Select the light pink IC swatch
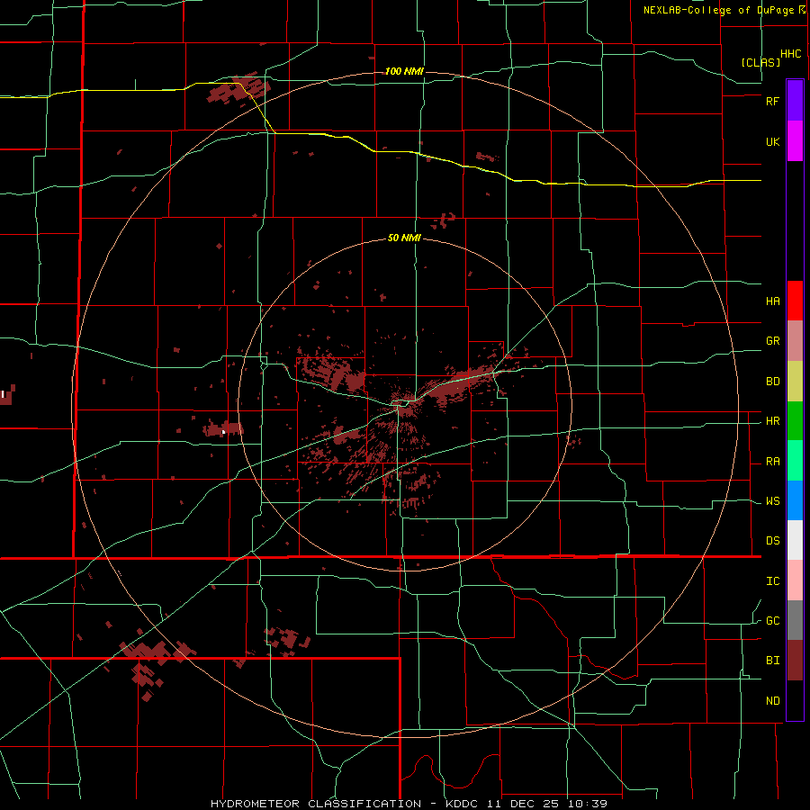Screen dimensions: 810x810 [x=795, y=580]
